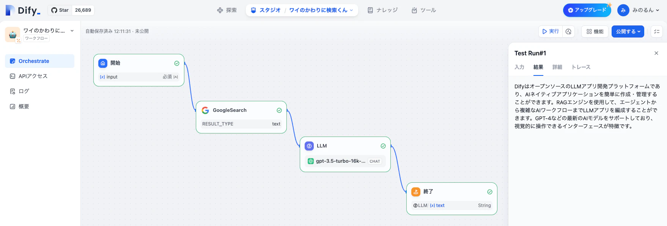The width and height of the screenshot is (667, 226).
Task: Switch to the トレース (Tracing) tab
Action: click(x=581, y=67)
